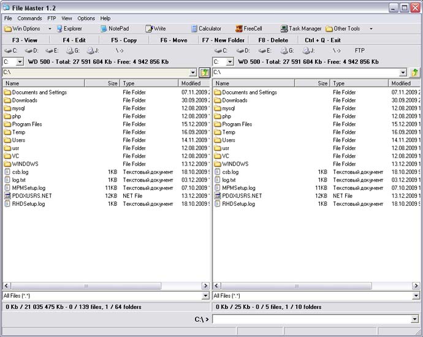Click the Write toolbar icon
The height and width of the screenshot is (337, 423).
[x=156, y=29]
